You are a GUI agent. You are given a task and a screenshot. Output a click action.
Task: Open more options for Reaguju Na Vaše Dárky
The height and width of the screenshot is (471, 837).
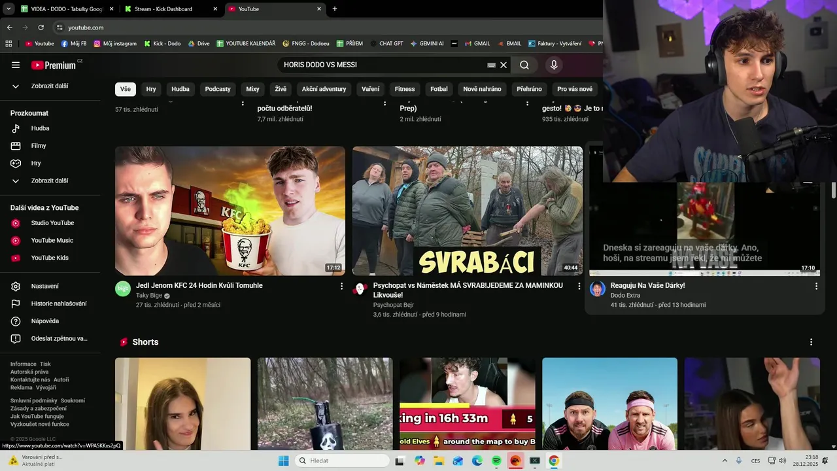pos(816,286)
